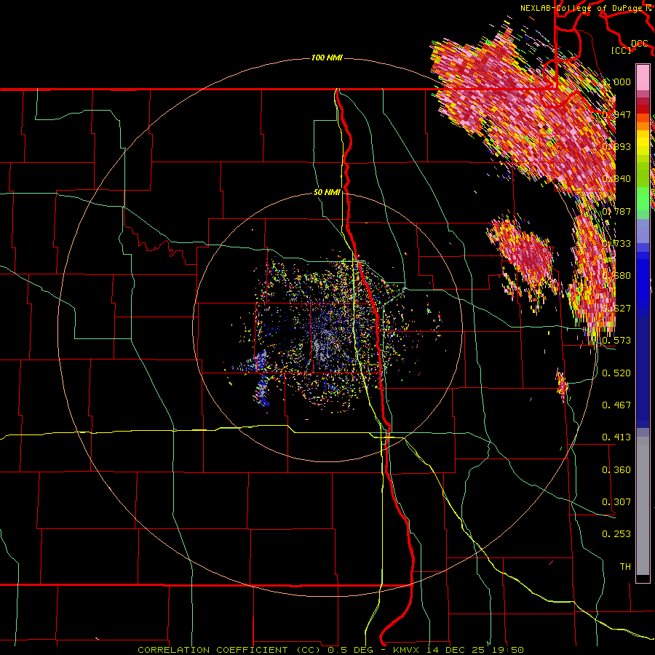The height and width of the screenshot is (655, 655).
Task: Click the 0.413 scale value
Action: click(x=616, y=437)
